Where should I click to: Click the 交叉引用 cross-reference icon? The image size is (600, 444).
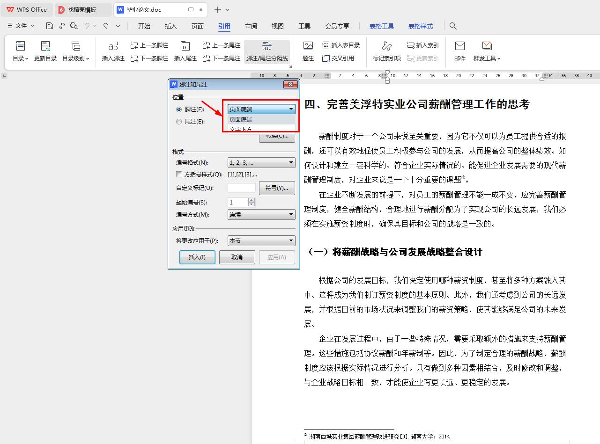point(336,58)
